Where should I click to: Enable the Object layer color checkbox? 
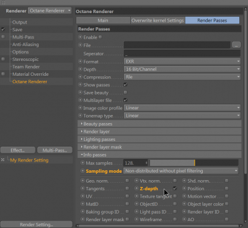227,204
